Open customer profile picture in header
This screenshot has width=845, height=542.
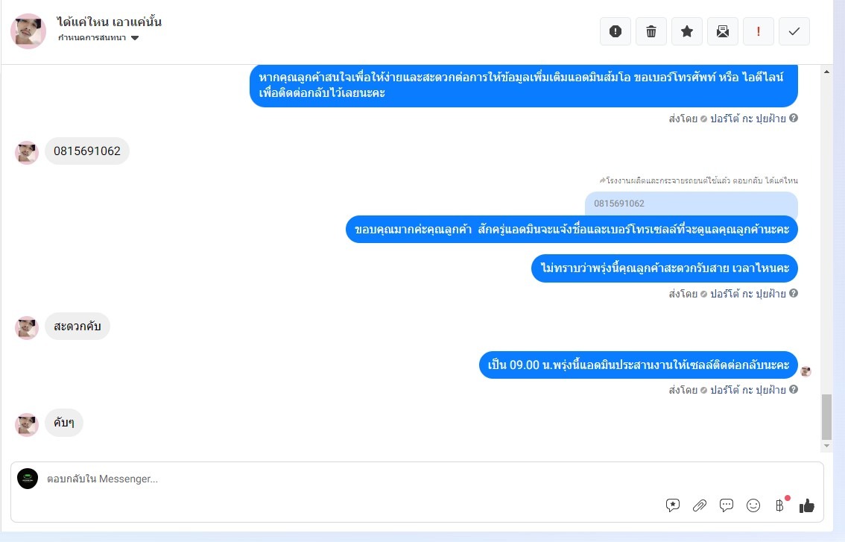point(28,31)
